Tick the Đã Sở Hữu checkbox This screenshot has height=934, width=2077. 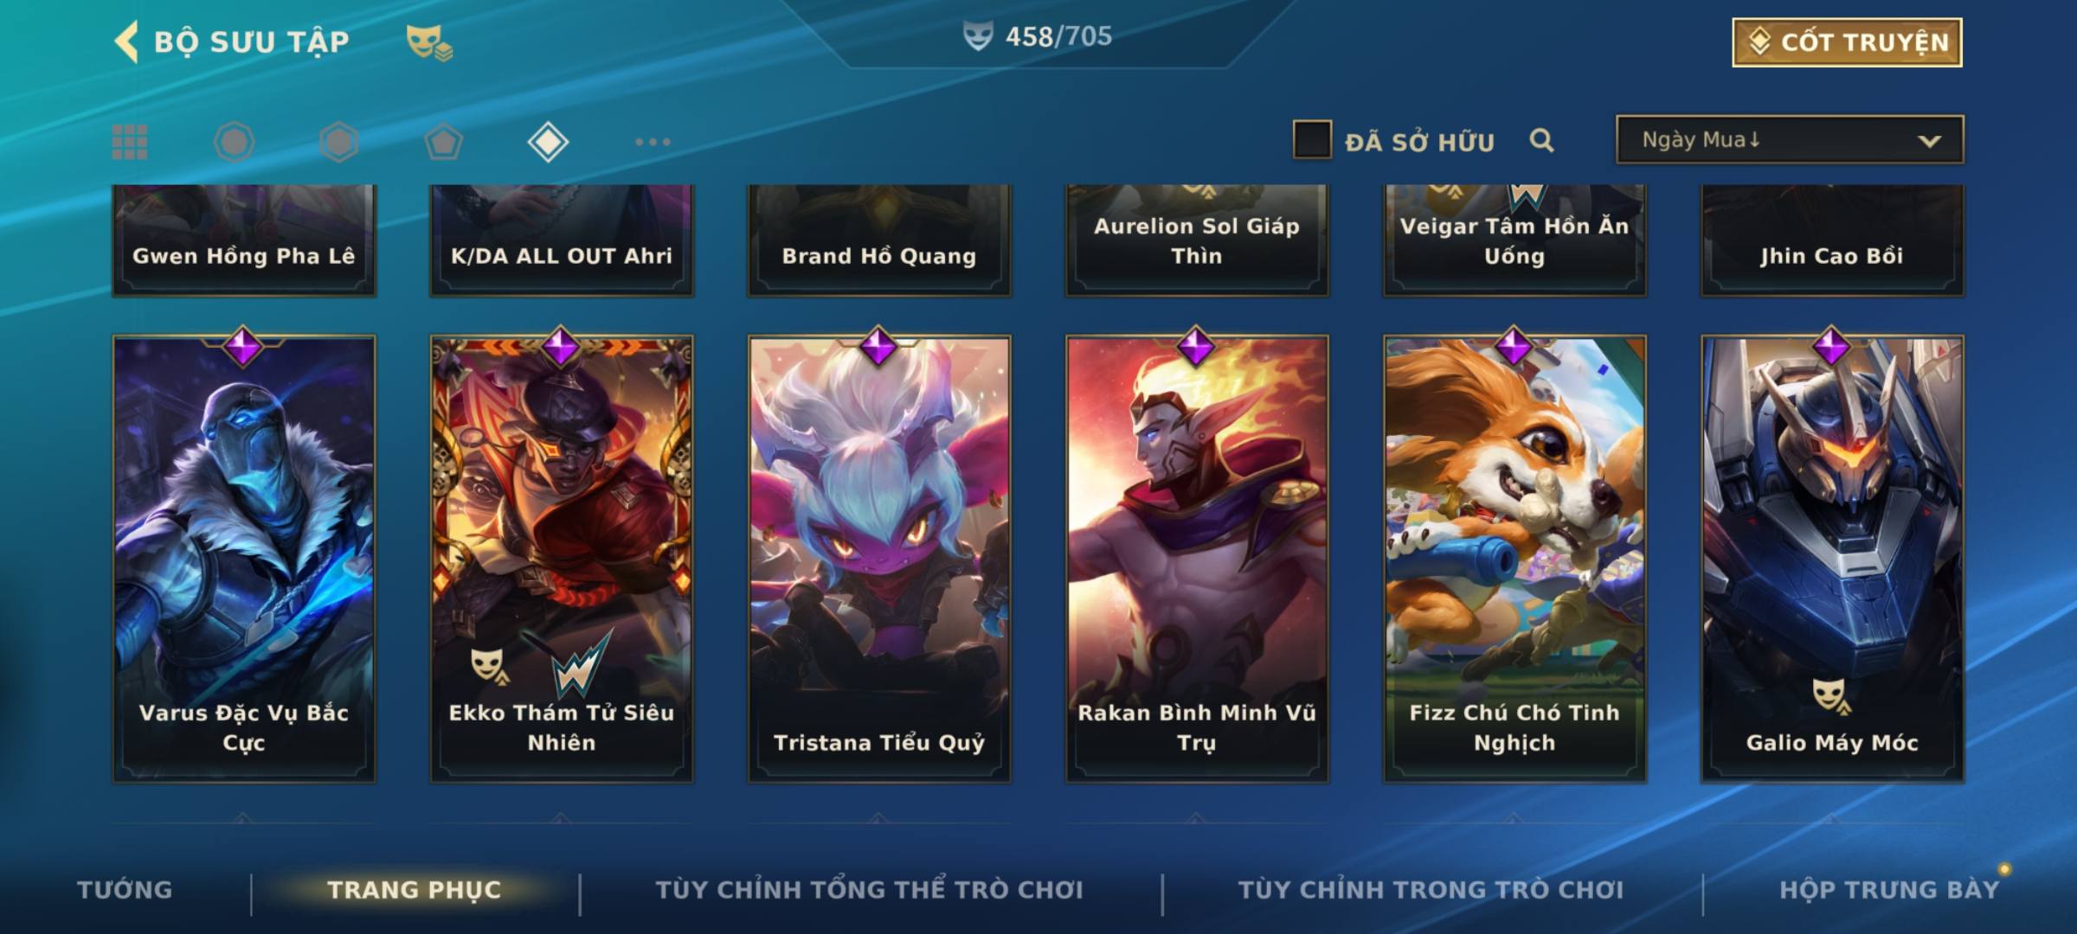tap(1312, 140)
